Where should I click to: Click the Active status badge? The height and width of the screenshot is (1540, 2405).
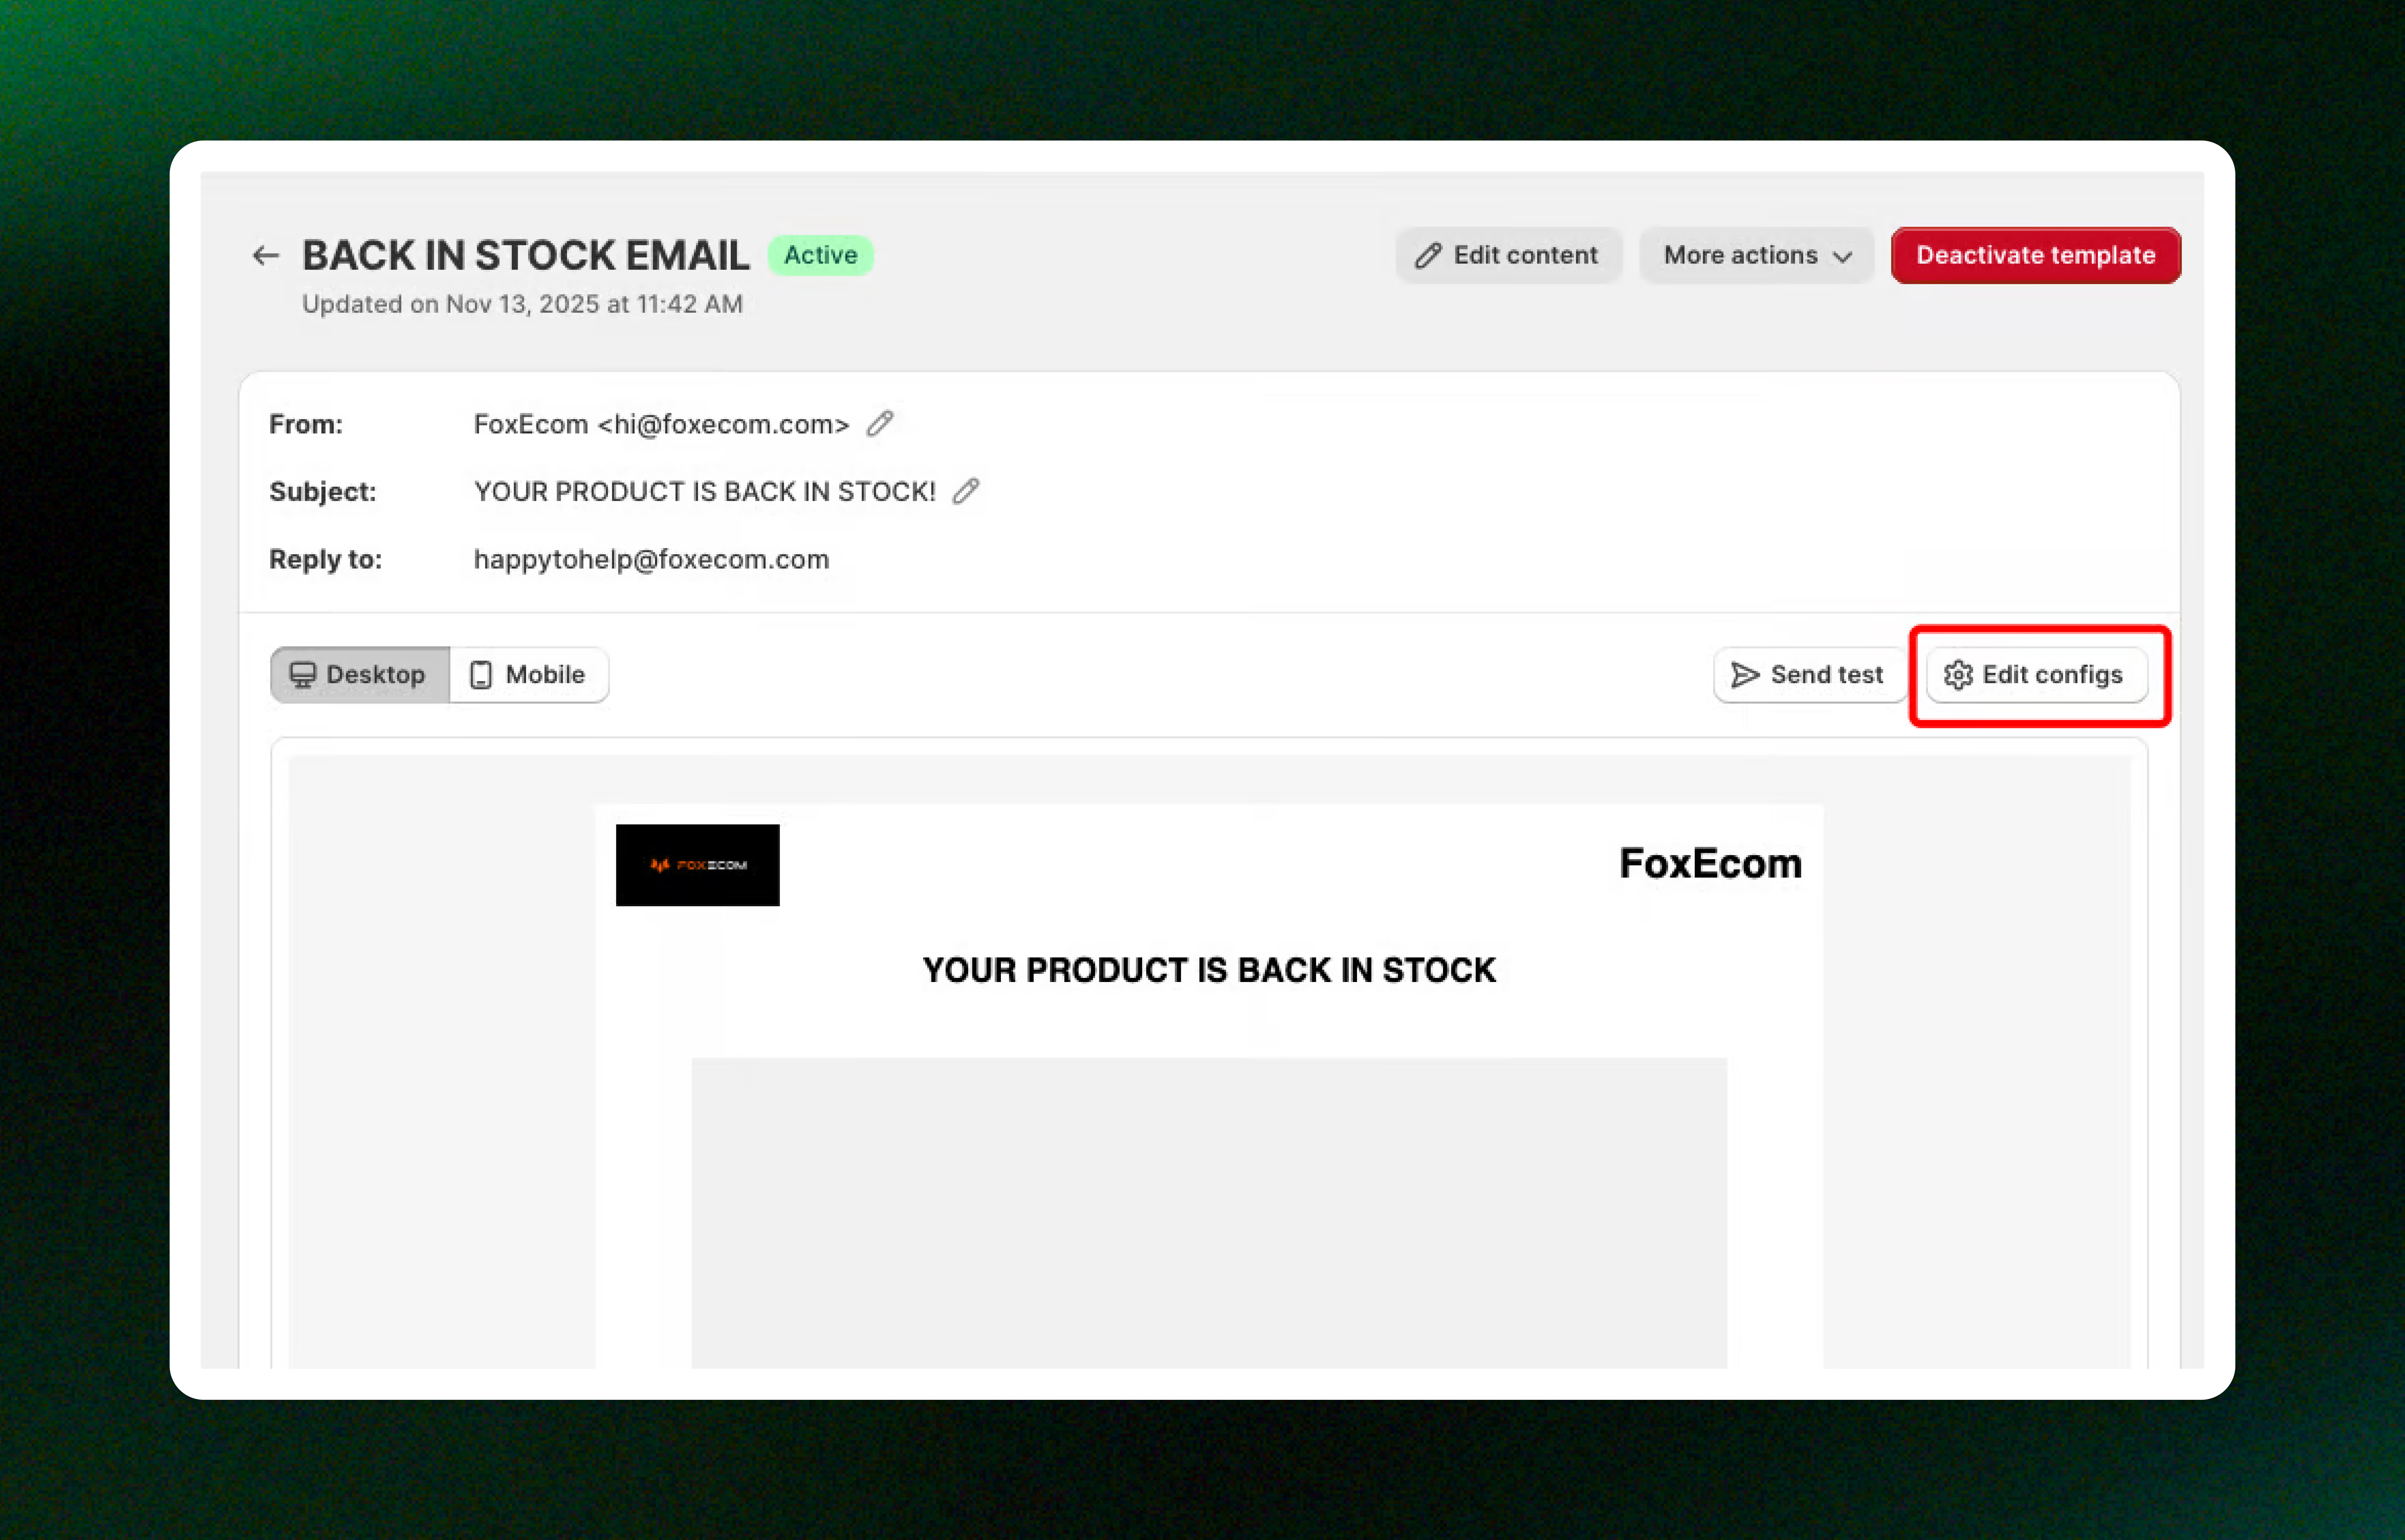tap(820, 255)
